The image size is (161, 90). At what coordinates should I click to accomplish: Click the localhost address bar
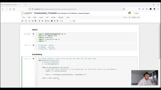[77, 9]
